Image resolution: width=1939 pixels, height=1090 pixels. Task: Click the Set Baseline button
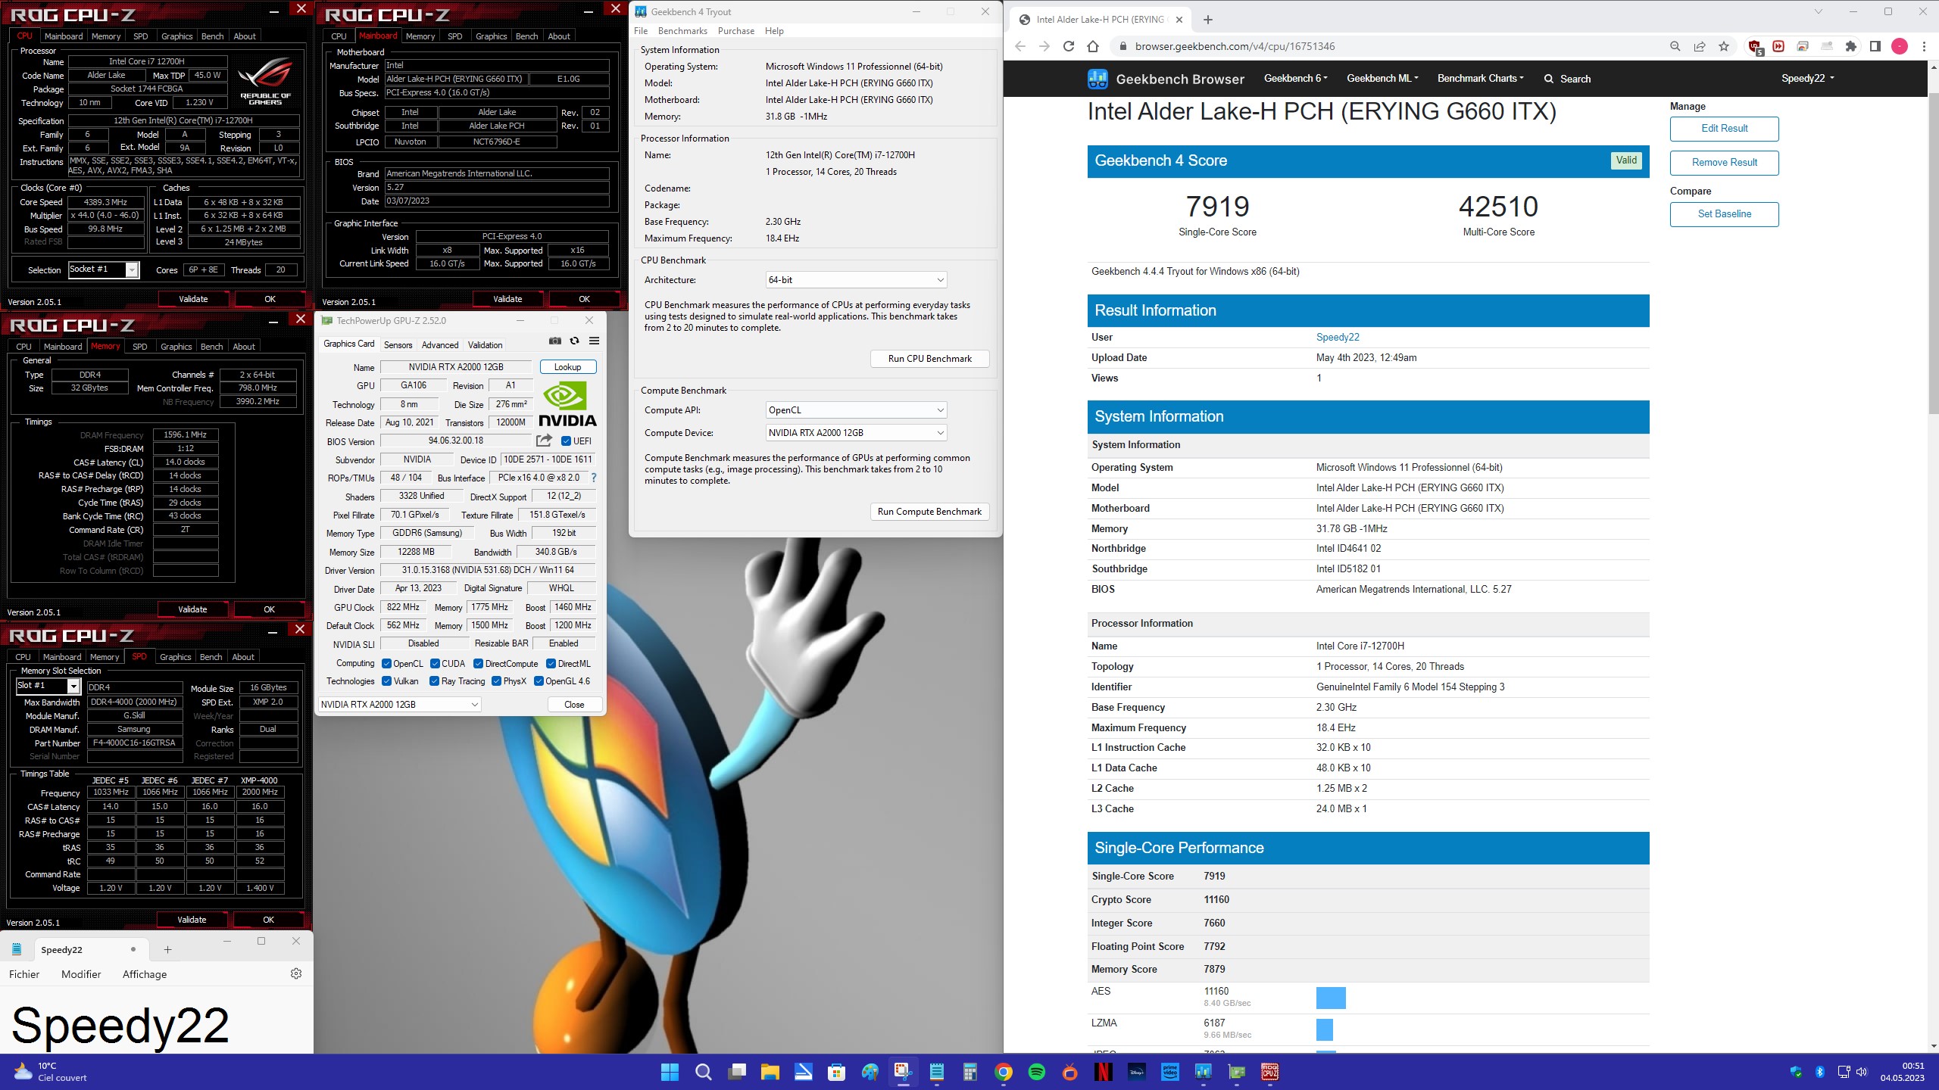tap(1724, 214)
